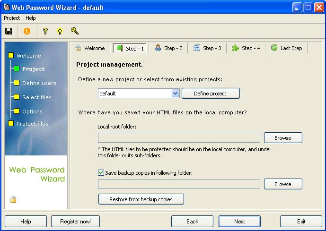Expand the project selection dropdown arrow
This screenshot has width=326, height=231.
coord(175,94)
